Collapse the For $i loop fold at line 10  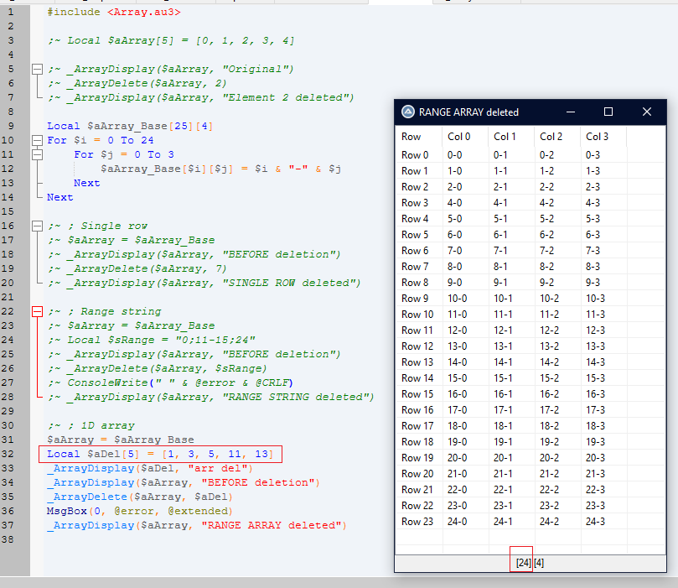point(38,140)
